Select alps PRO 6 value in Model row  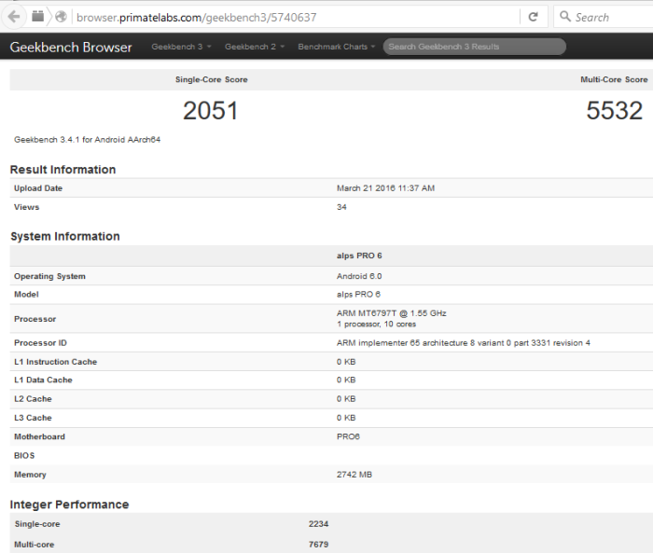point(358,295)
